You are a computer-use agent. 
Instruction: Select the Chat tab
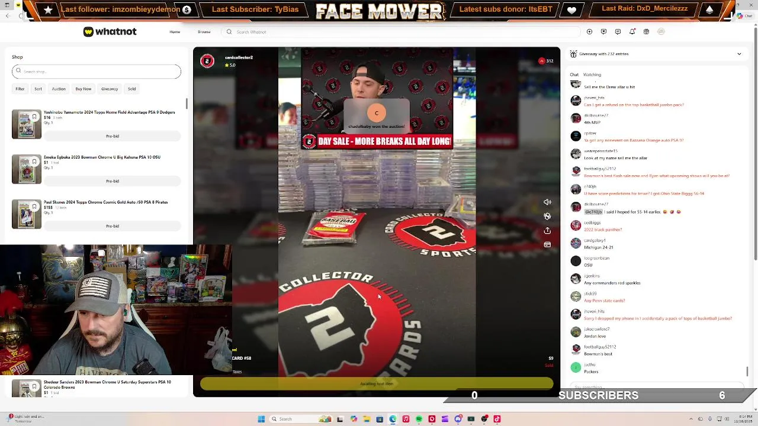point(574,75)
